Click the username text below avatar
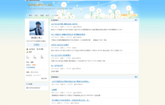 (x=36, y=38)
